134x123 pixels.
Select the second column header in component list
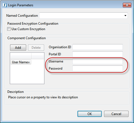[38, 56]
